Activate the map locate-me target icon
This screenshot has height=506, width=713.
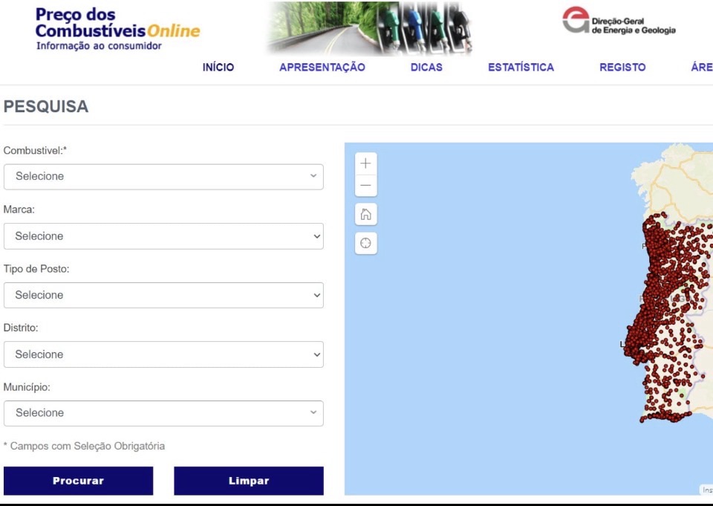pyautogui.click(x=365, y=243)
